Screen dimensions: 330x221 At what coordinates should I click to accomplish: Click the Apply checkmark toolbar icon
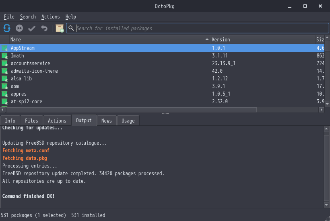(x=32, y=28)
